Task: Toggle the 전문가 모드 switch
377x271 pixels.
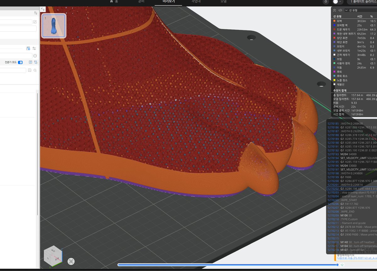Action: [x=20, y=62]
